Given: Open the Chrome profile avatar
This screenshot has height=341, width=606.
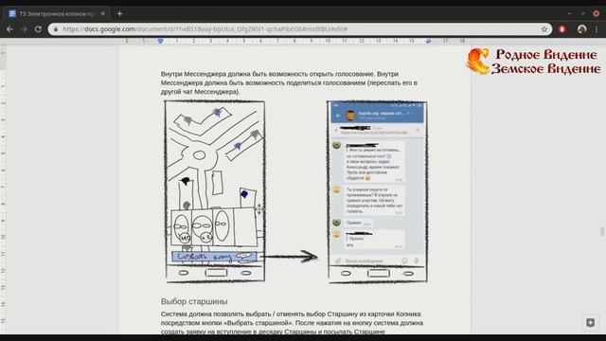Looking at the screenshot, I should [581, 29].
